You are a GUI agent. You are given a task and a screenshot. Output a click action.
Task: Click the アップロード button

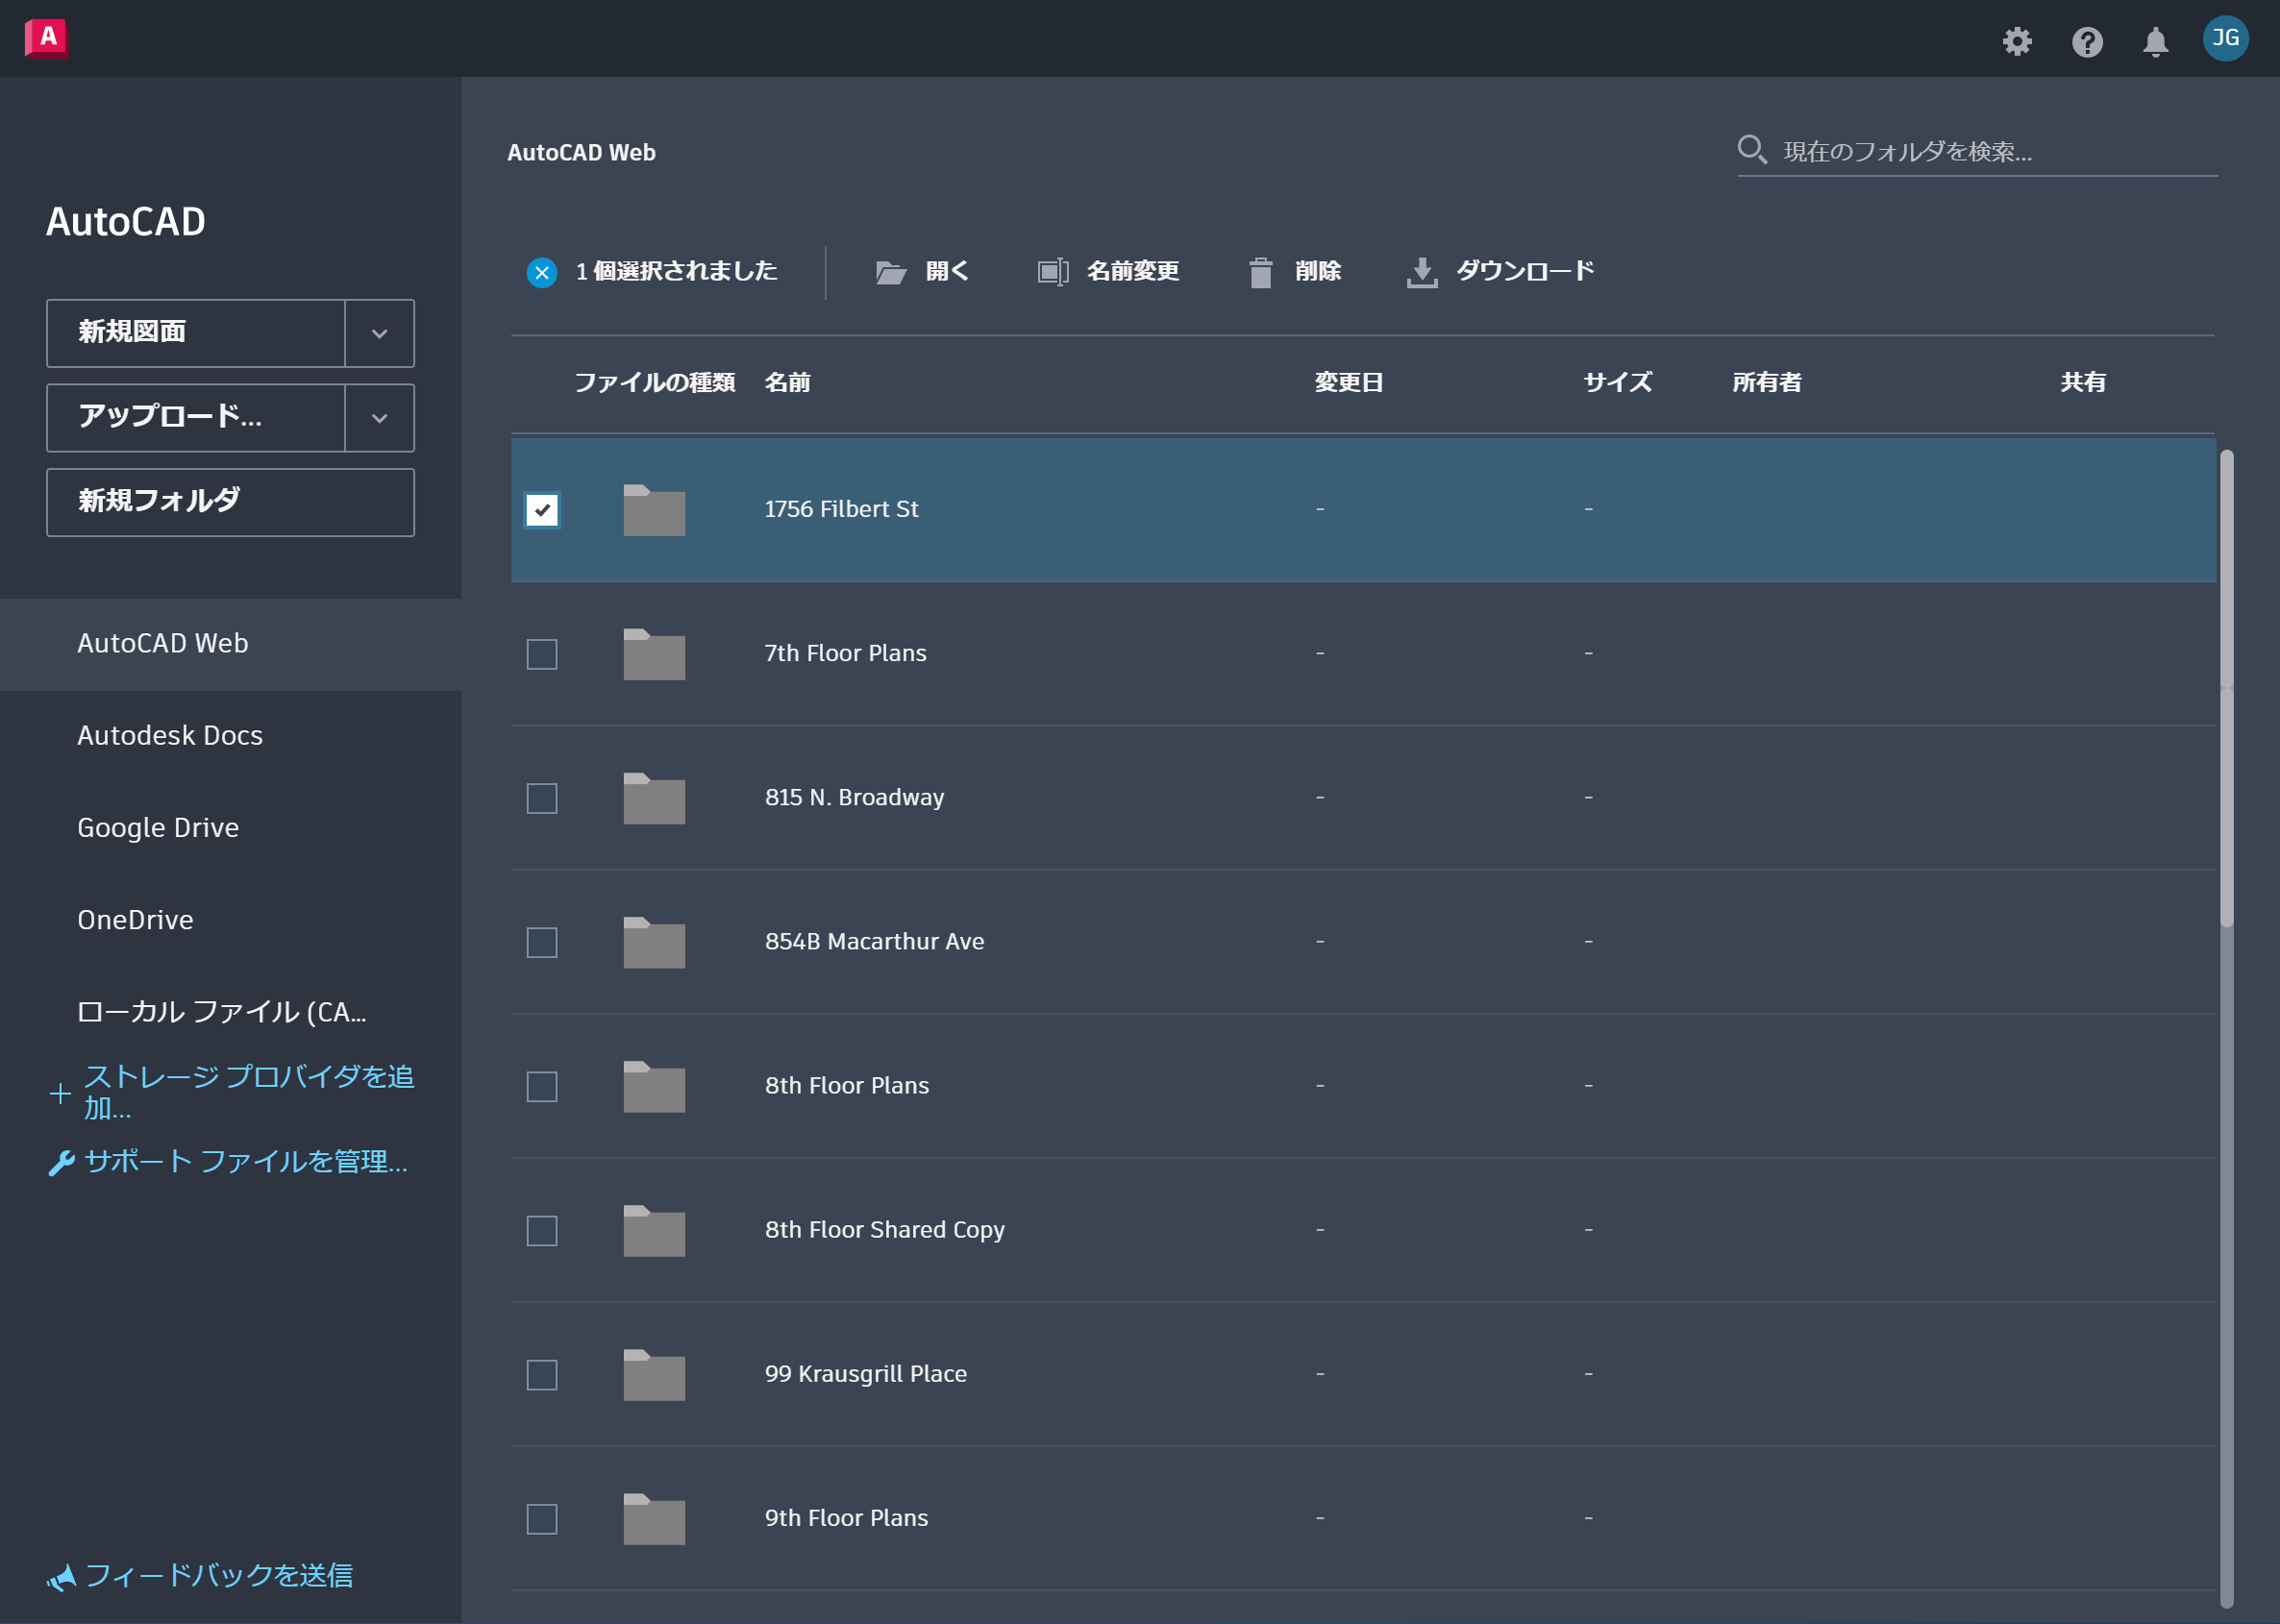coord(196,418)
